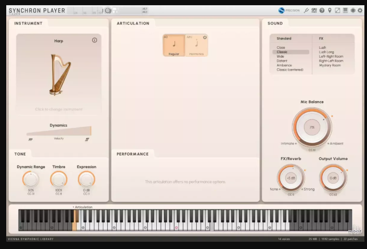367x249 pixels.
Task: Show instrument info with the circled i
Action: [x=94, y=40]
